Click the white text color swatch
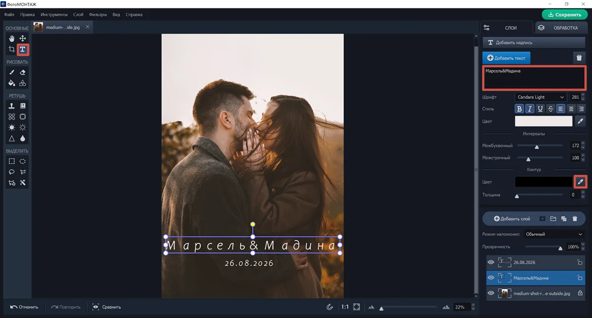This screenshot has width=592, height=318. (x=543, y=121)
